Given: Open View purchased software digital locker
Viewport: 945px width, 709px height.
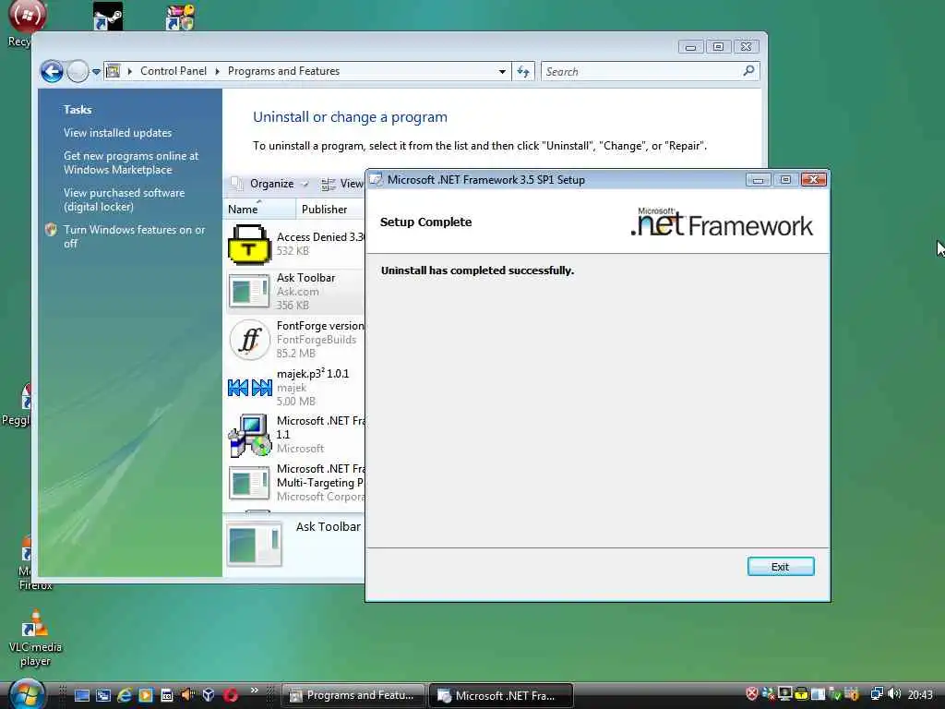Looking at the screenshot, I should pos(125,199).
